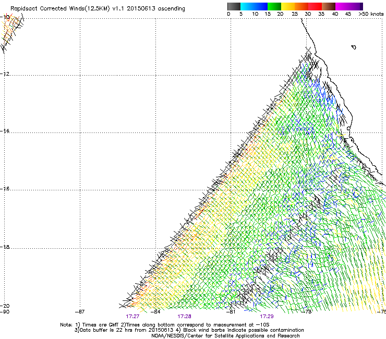Screen dimensions: 386x339
Task: Click the longitude label -87
Action: click(80, 312)
